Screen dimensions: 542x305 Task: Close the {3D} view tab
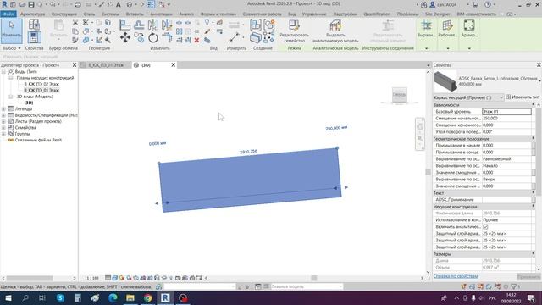click(173, 64)
